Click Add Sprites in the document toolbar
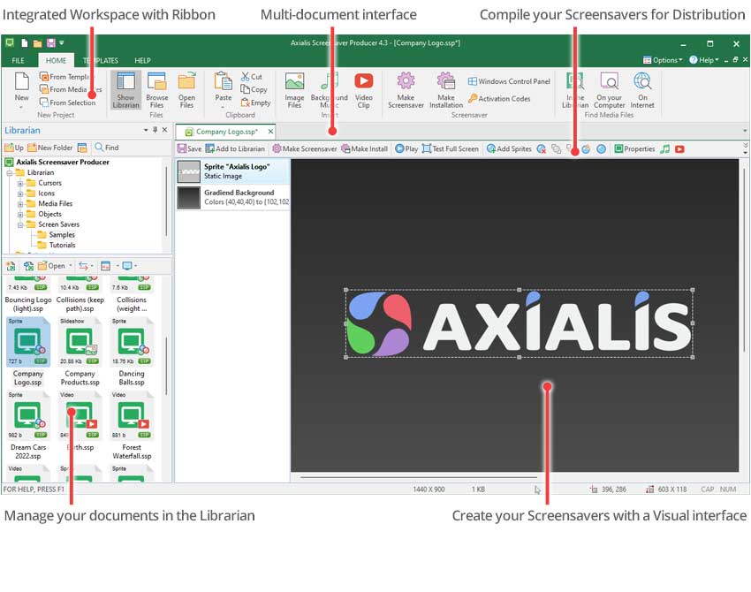The width and height of the screenshot is (751, 592). pyautogui.click(x=509, y=149)
